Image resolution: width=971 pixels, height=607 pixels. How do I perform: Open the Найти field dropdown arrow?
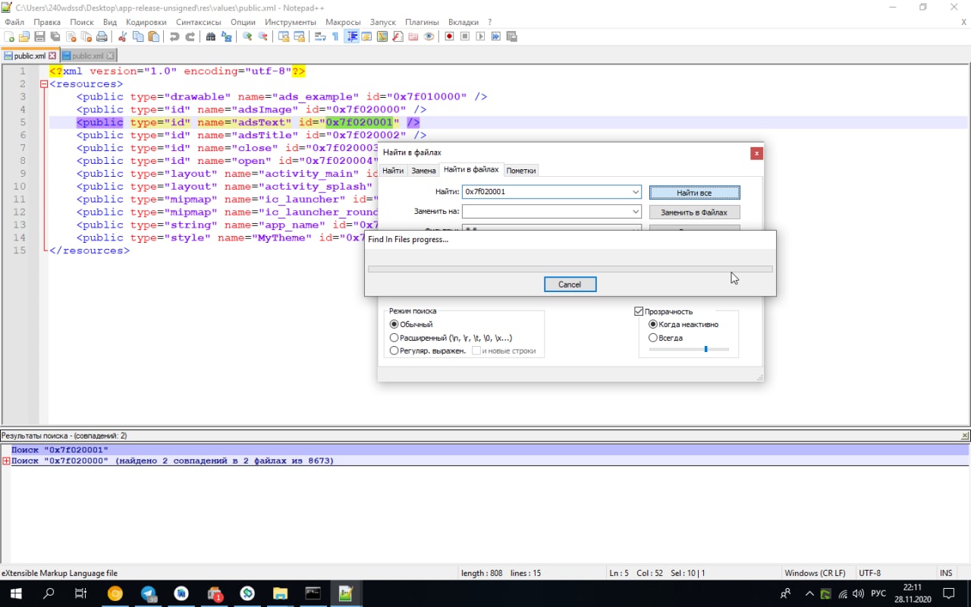(x=636, y=192)
